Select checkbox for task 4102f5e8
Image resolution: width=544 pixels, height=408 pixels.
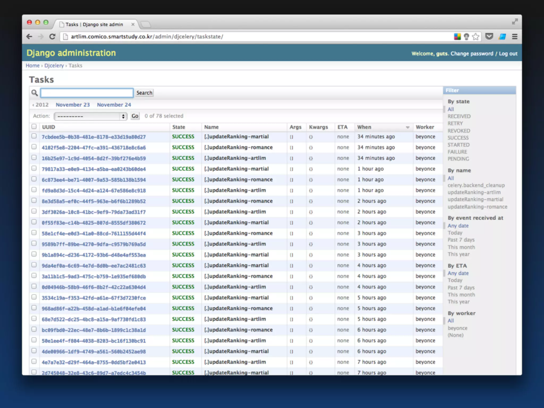34,147
